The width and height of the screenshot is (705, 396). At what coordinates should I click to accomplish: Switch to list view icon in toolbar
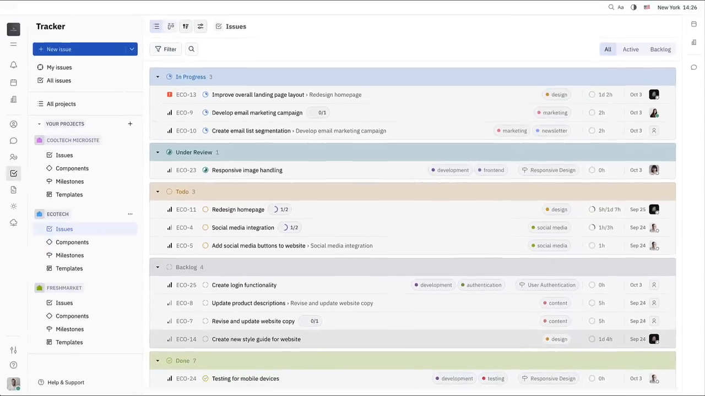click(x=156, y=26)
